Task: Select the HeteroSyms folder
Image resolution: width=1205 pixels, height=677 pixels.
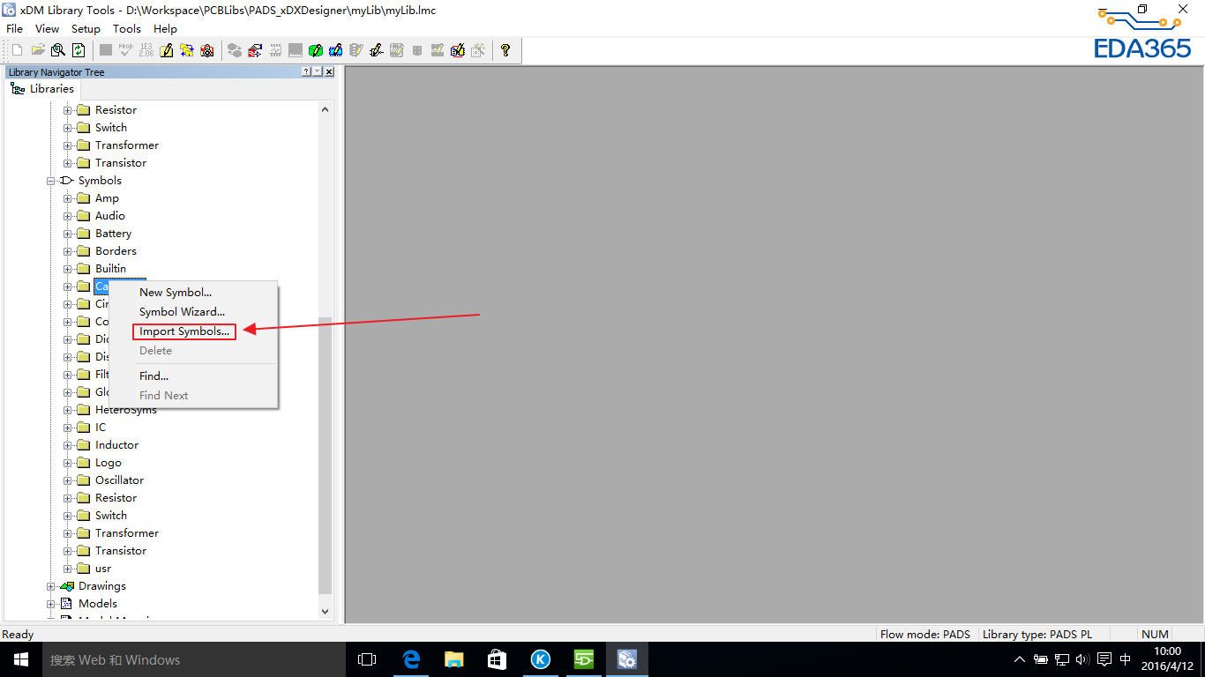Action: (126, 410)
